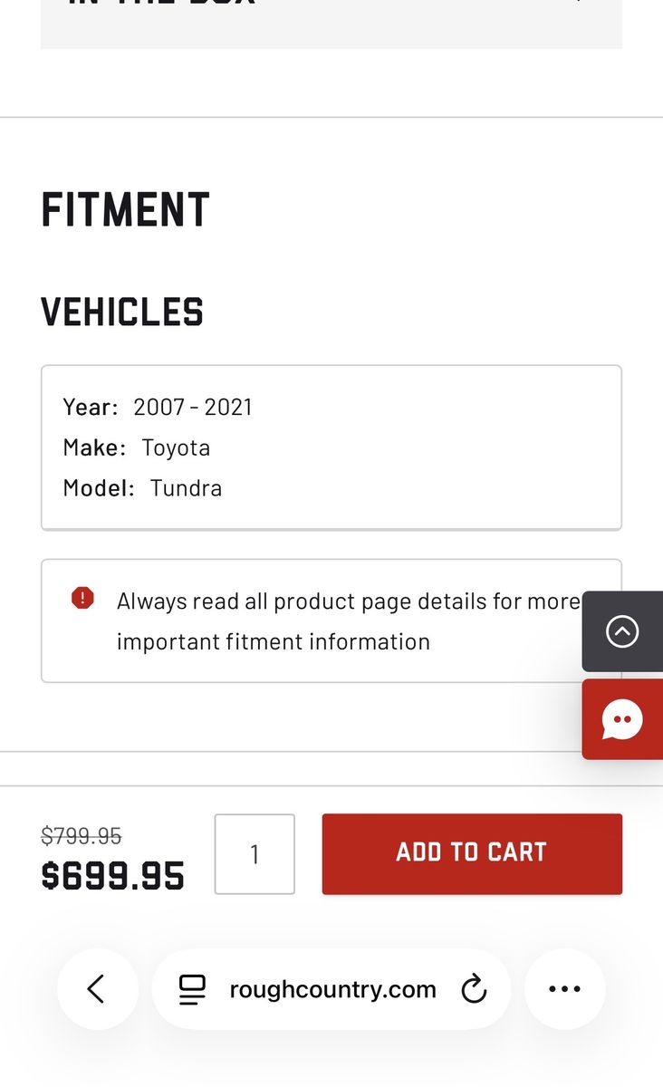Reload the roughcountry.com page
Screen dimensions: 663x1087
tap(474, 989)
